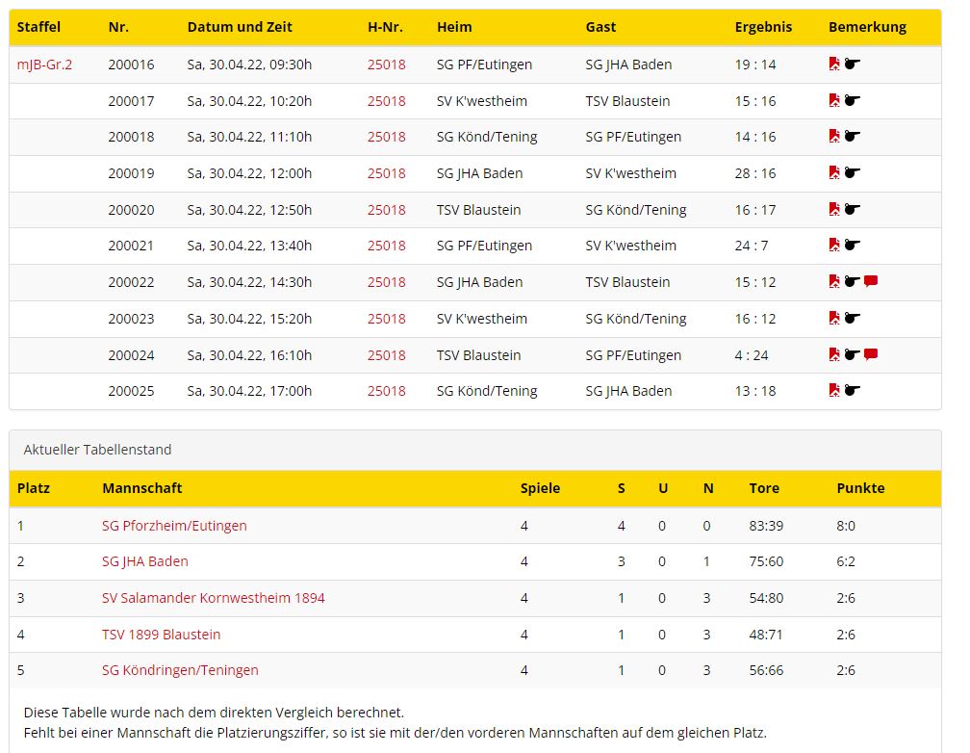Select points value 6:2
Viewport: 970px width, 753px height.
click(x=846, y=562)
